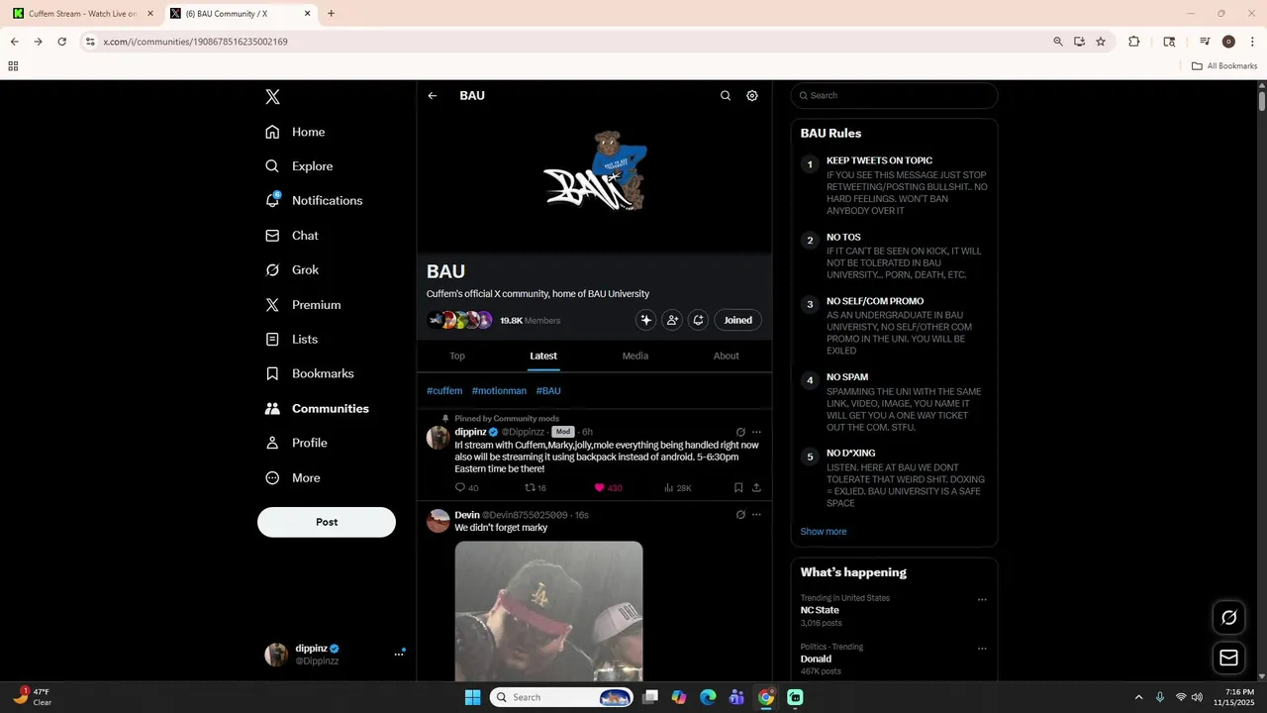Open Grok explain on dippinz post
Viewport: 1267px width, 713px height.
(x=740, y=432)
